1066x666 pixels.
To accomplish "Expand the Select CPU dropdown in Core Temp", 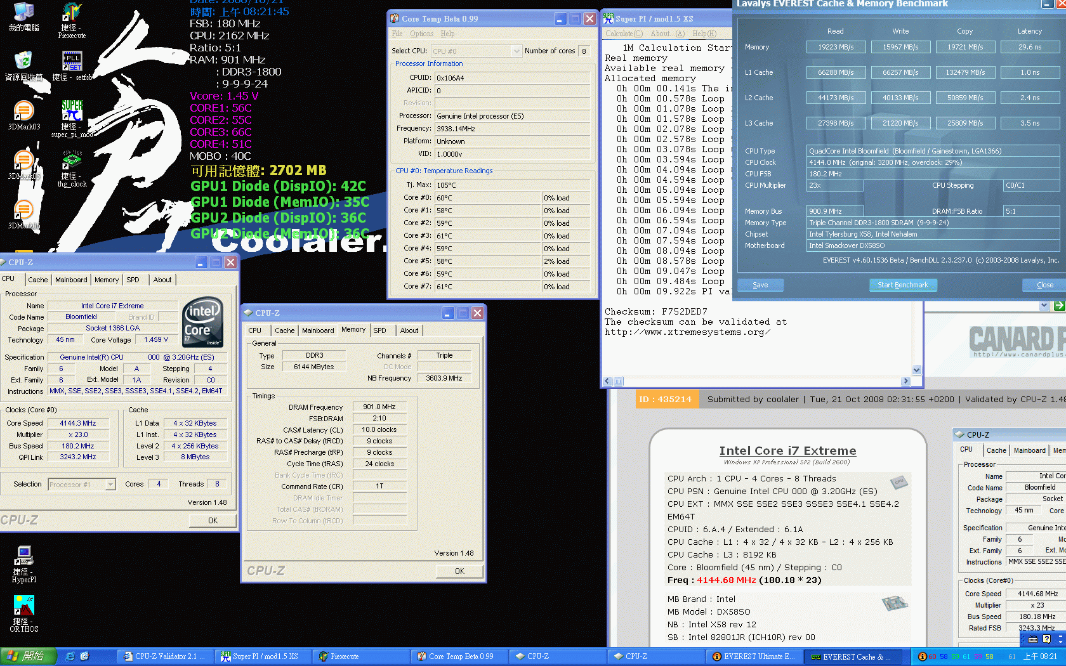I will point(516,51).
